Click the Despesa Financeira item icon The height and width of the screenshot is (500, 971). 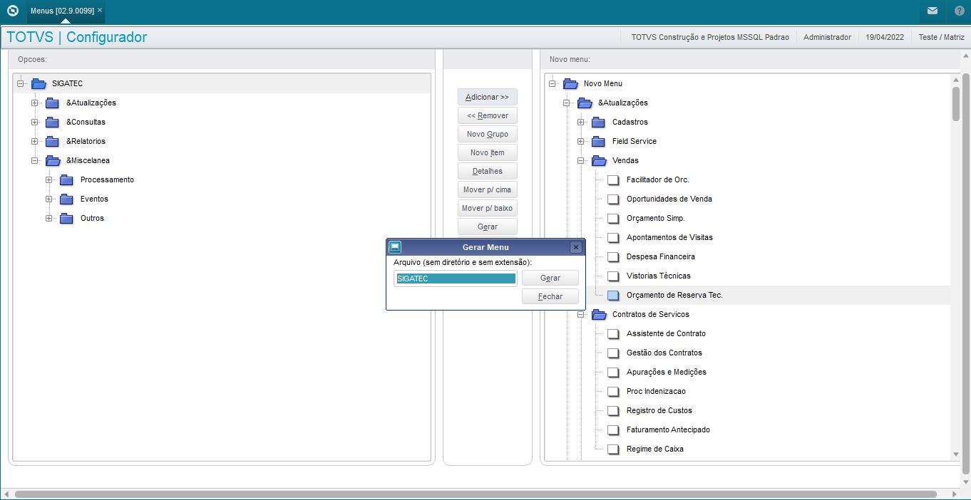point(613,256)
